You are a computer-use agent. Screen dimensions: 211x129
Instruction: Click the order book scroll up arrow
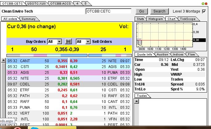(x=3, y=60)
